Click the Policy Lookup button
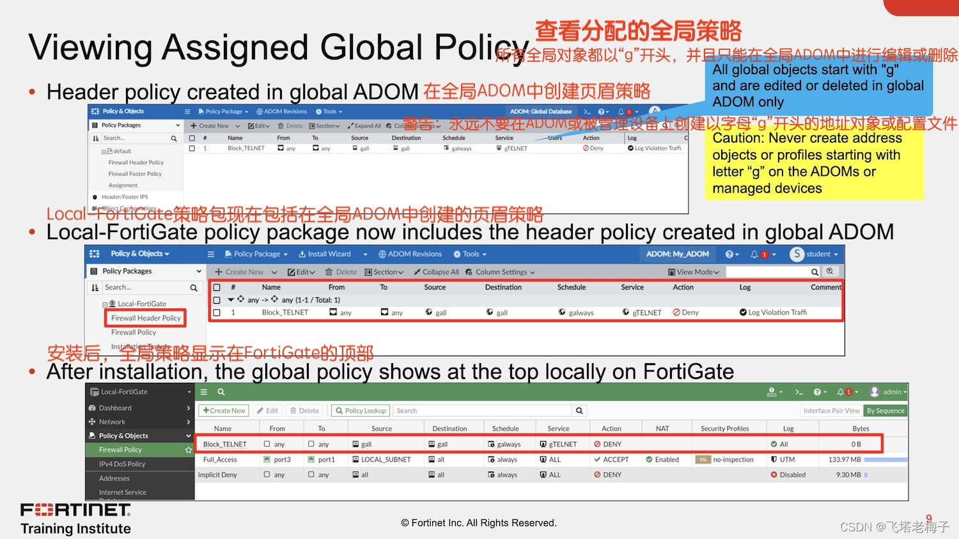The image size is (959, 539). [x=360, y=410]
